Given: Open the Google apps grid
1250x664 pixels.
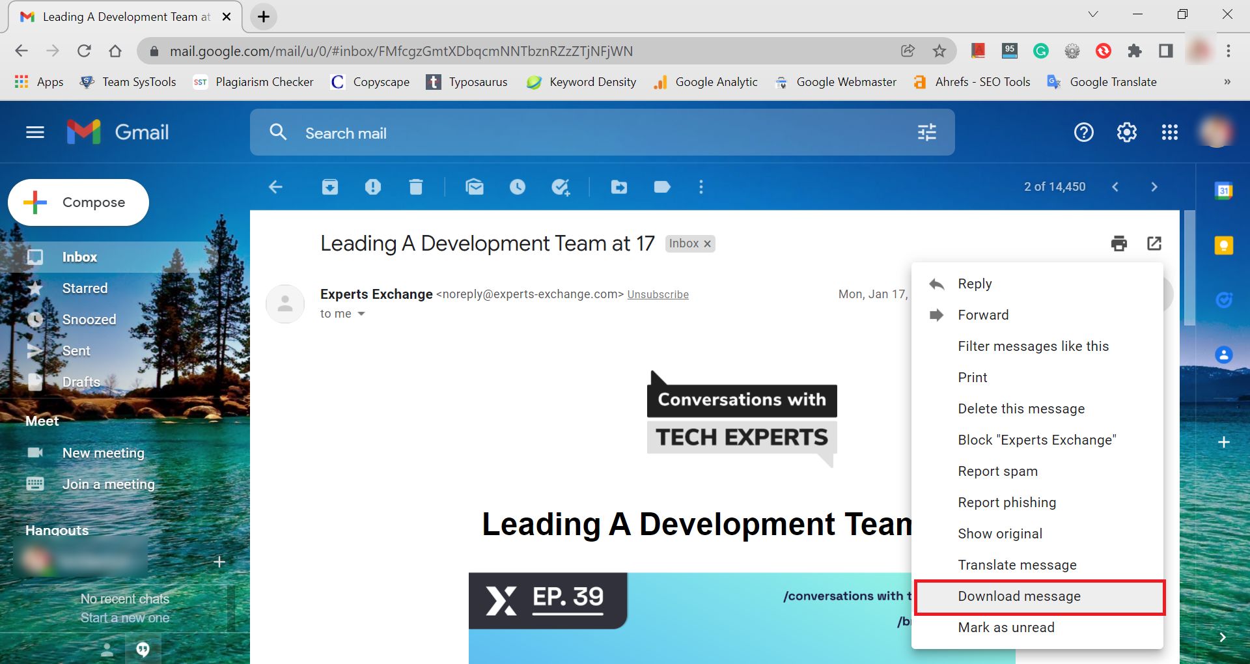Looking at the screenshot, I should pos(1170,132).
